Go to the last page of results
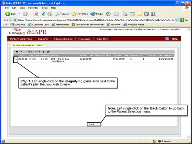Viewport: 192px width, 144px height. pos(48,52)
